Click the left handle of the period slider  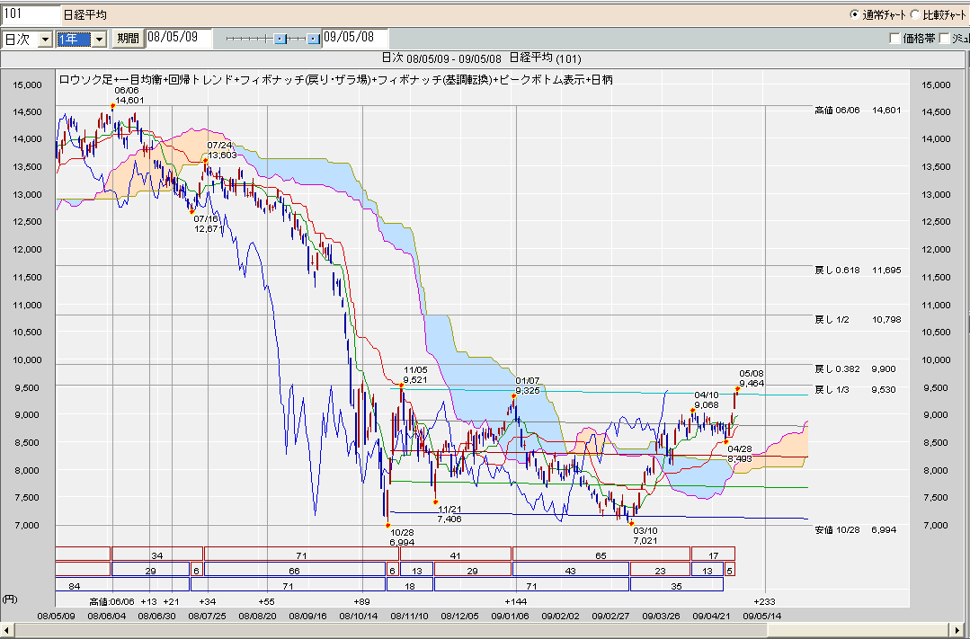pos(280,39)
